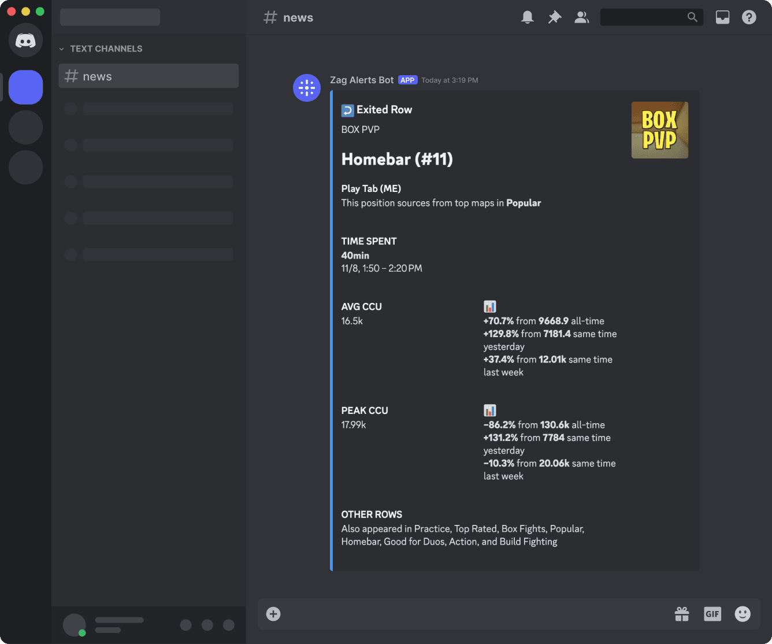Click the BOX PVP text in embed
This screenshot has width=772, height=644.
(x=360, y=129)
